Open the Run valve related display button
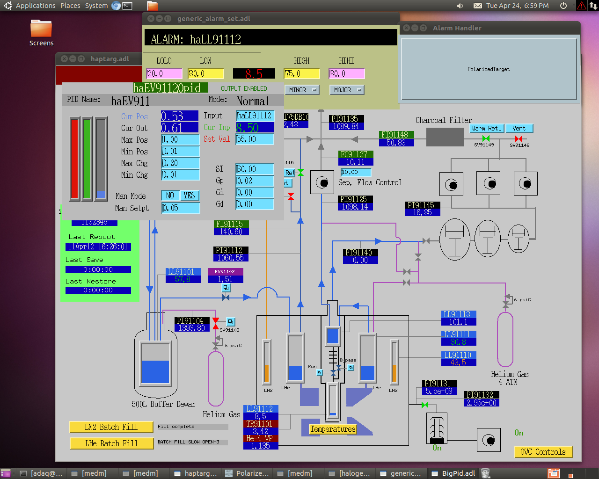This screenshot has height=479, width=599. tap(320, 373)
